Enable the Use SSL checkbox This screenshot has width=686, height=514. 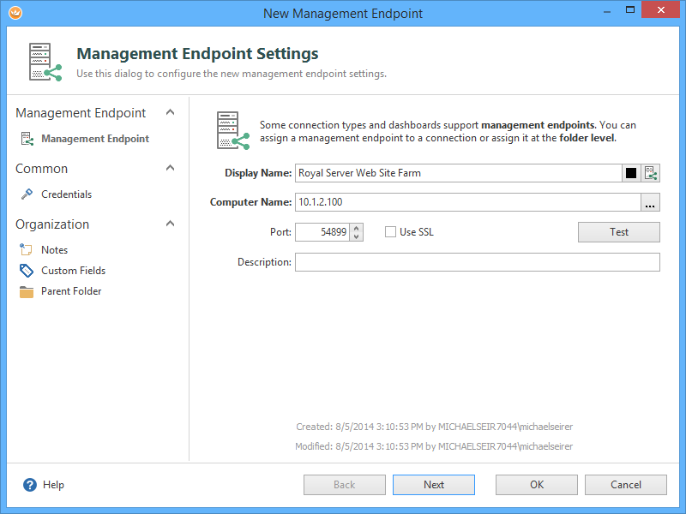[x=390, y=232]
